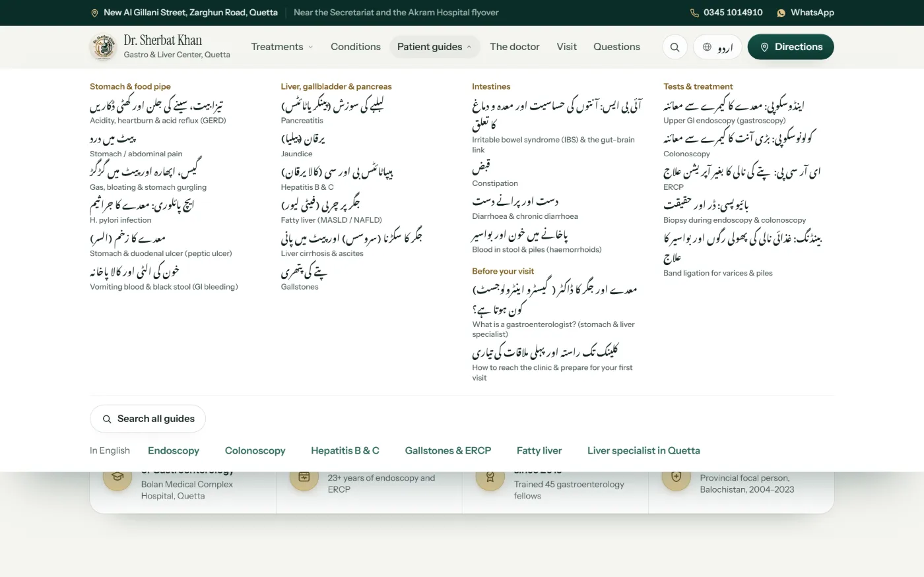Screen dimensions: 924x577
Task: Open the English Hepatitis B & C link
Action: [345, 451]
